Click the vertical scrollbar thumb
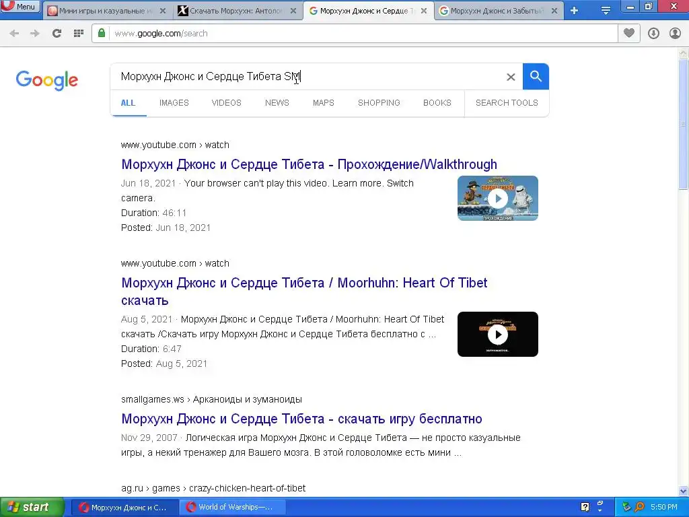 pyautogui.click(x=684, y=125)
